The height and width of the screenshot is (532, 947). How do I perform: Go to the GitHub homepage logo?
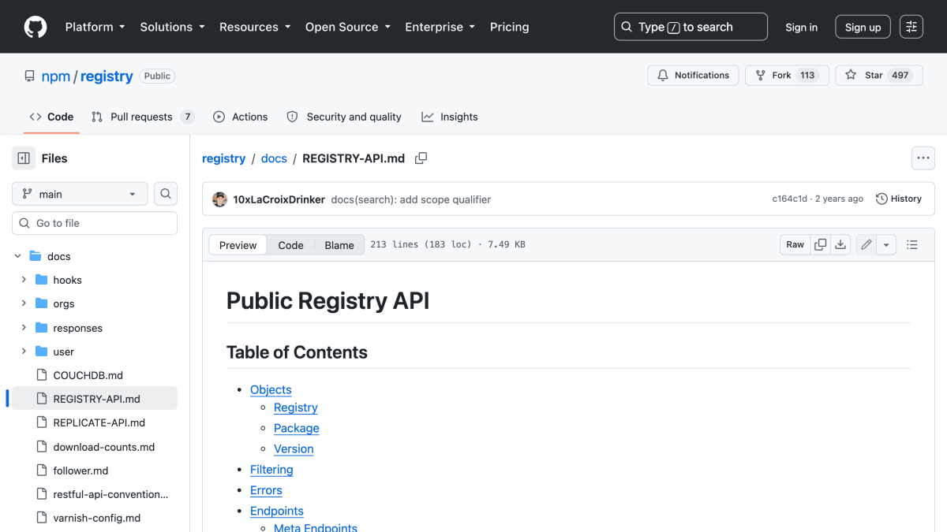[36, 27]
